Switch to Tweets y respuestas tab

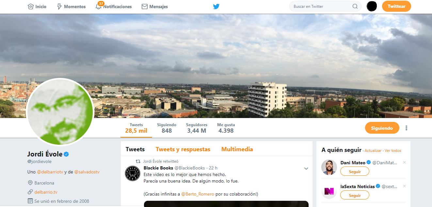[x=183, y=149]
